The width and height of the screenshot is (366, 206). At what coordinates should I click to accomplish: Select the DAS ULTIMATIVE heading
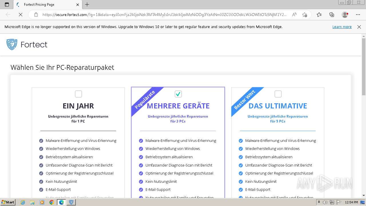coord(278,106)
